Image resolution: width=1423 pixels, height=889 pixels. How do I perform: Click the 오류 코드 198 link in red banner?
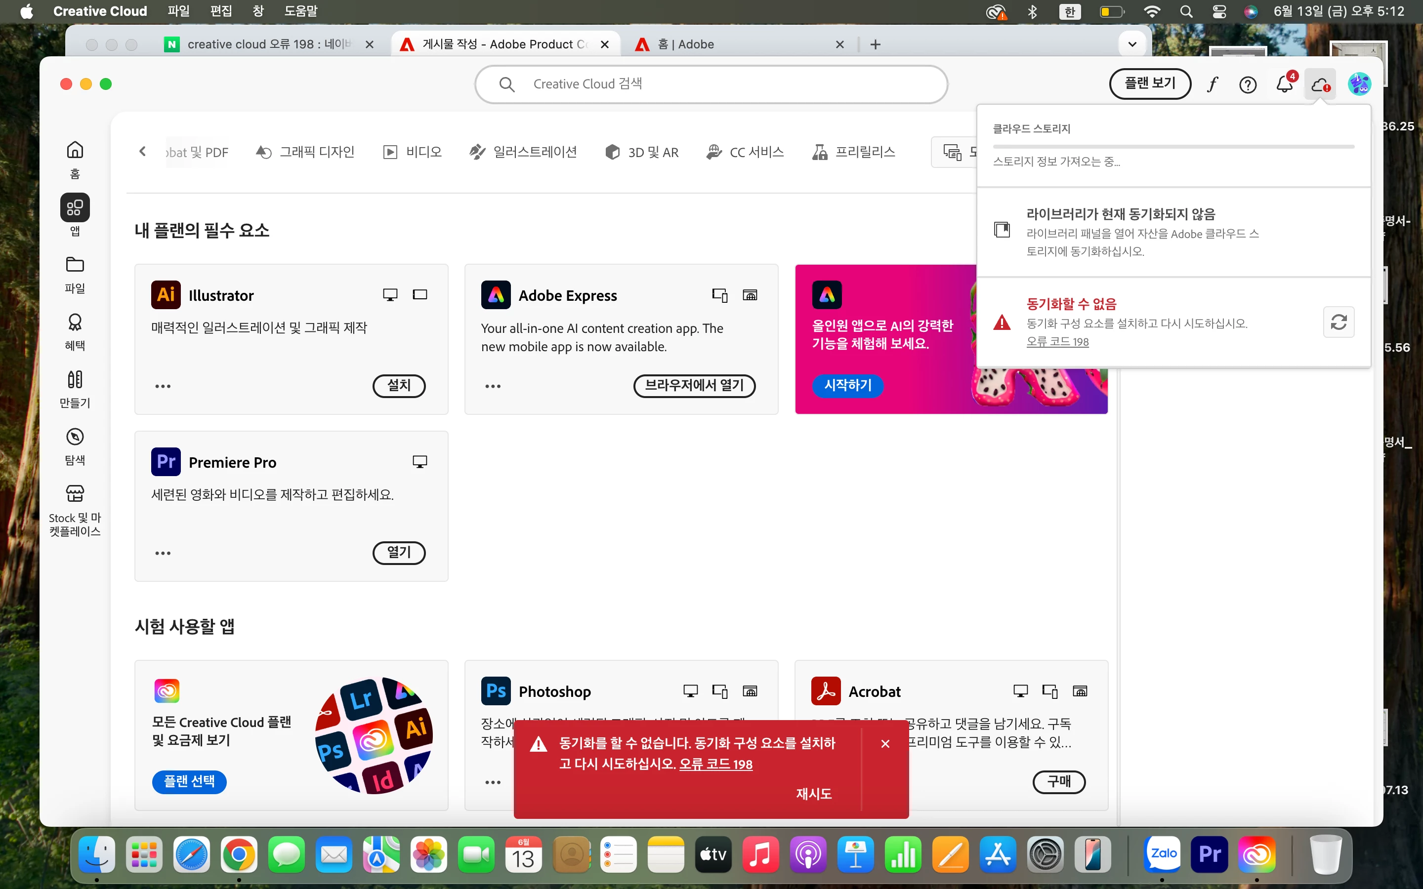pyautogui.click(x=715, y=764)
